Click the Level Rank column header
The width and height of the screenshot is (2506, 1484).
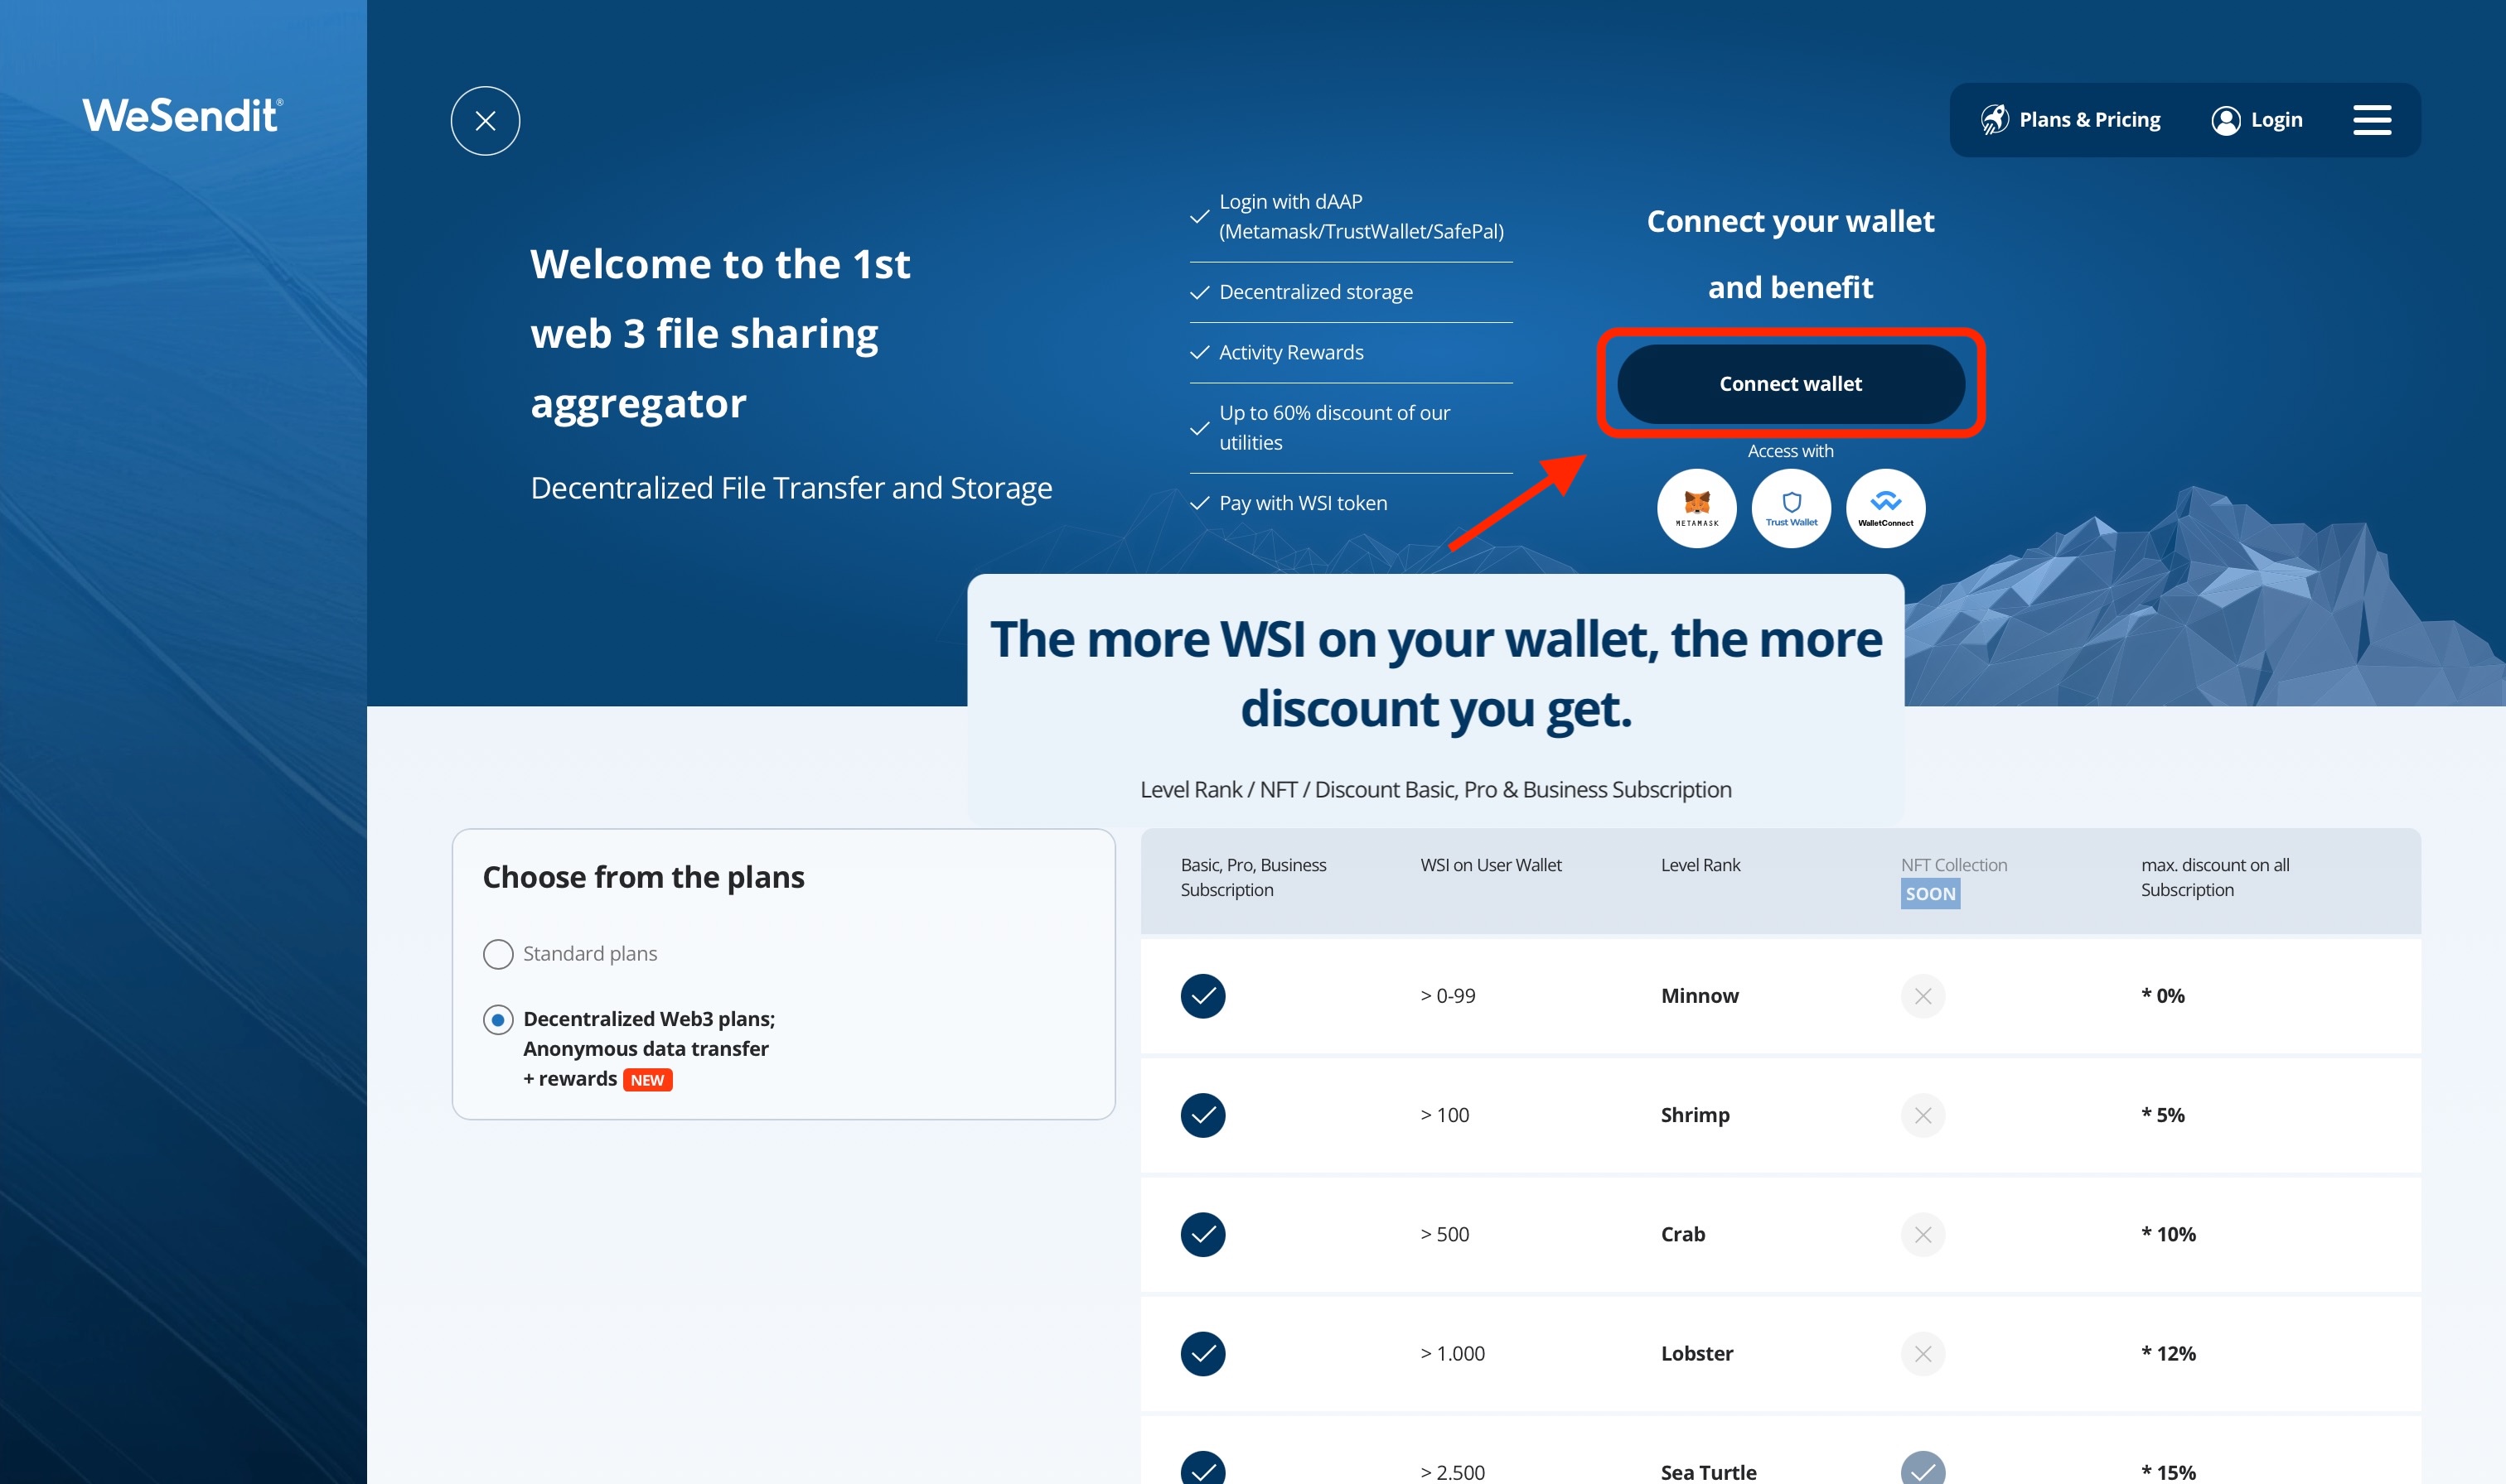1700,865
